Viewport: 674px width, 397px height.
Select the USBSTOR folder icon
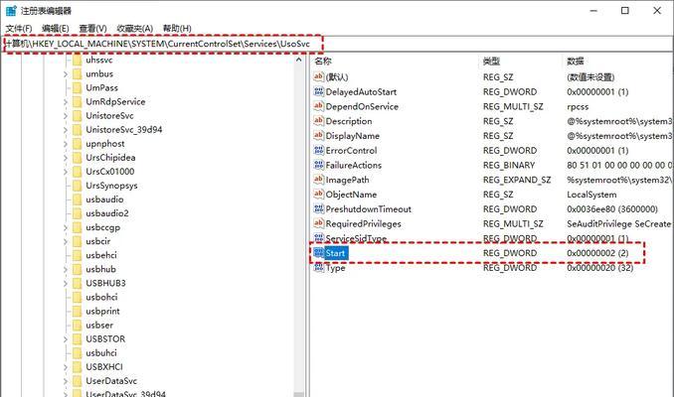[x=78, y=339]
